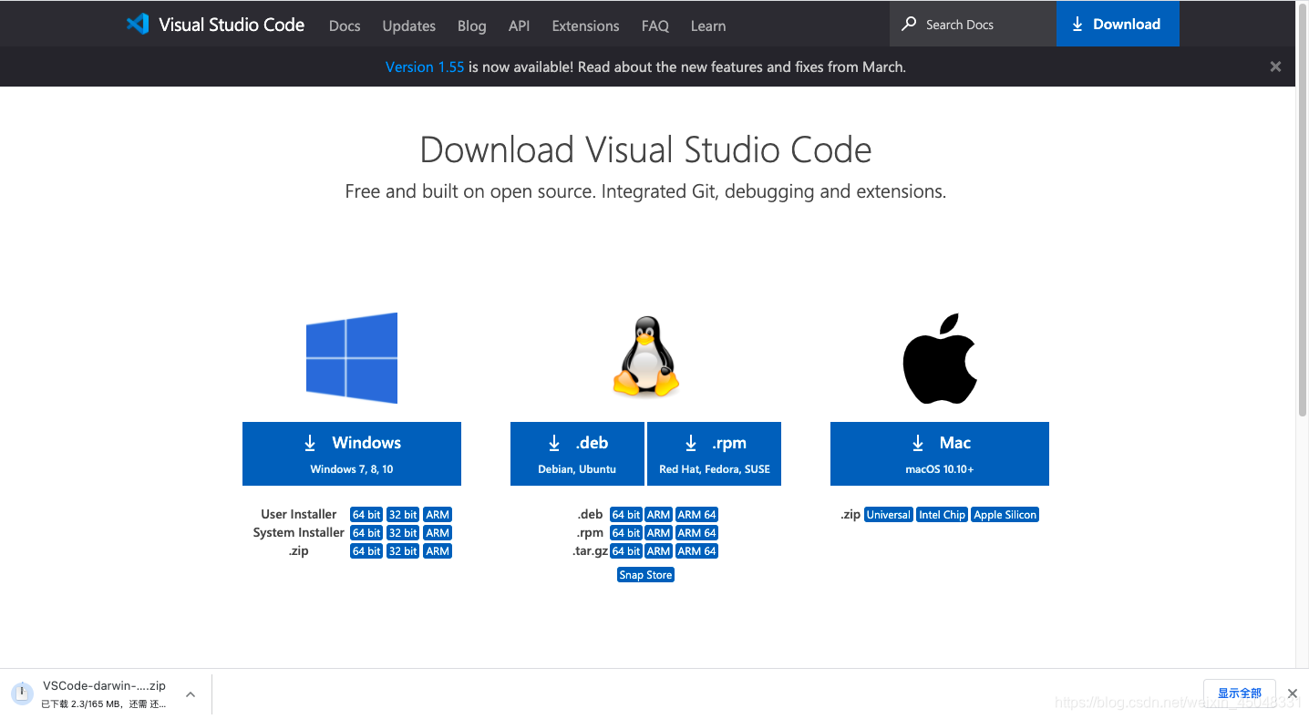Select Mac .zip Intel Chip

pos(942,515)
